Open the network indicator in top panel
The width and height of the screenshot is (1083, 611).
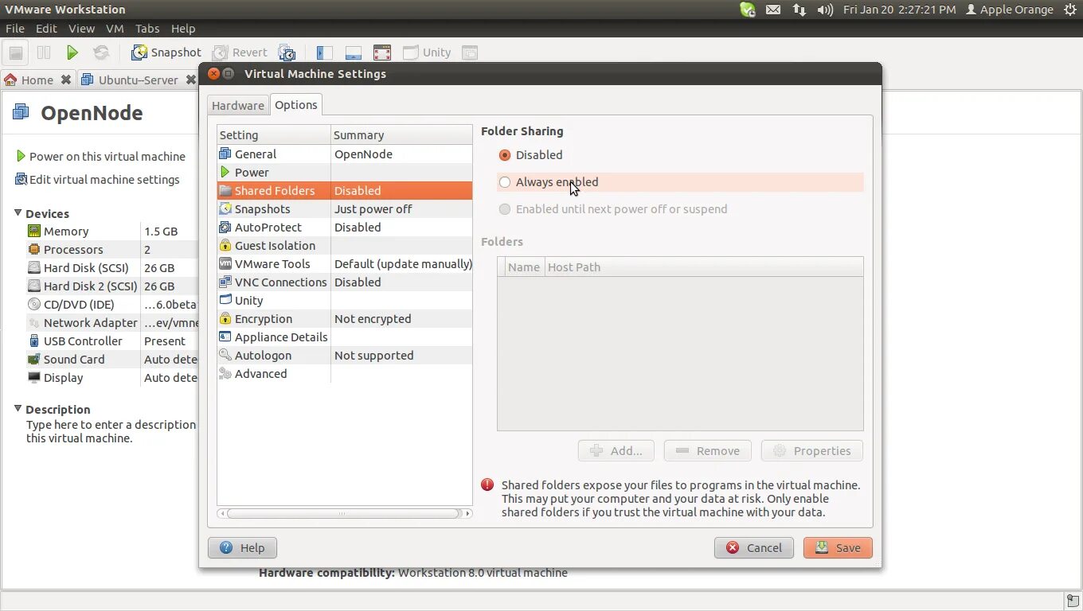[799, 10]
